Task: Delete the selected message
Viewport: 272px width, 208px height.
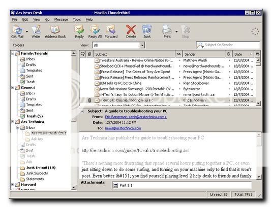Action: [131, 31]
